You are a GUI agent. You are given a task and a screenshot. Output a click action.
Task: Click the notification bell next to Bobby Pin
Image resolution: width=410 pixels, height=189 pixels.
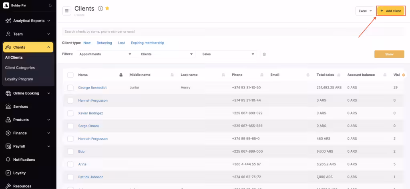pos(50,6)
